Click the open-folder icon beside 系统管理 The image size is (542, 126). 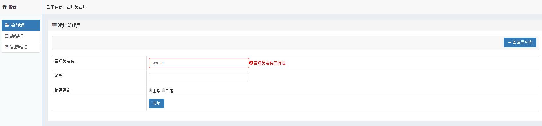click(7, 25)
